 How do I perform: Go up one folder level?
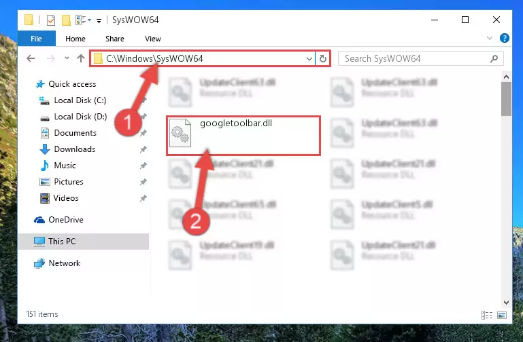pyautogui.click(x=81, y=58)
